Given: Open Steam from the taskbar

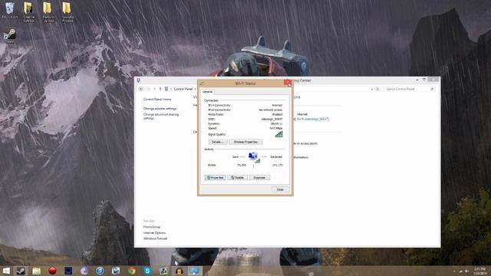Looking at the screenshot, I should click(21, 271).
